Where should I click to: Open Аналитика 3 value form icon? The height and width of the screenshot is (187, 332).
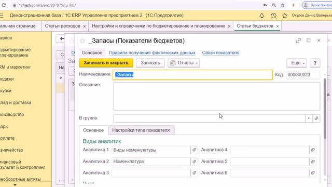click(194, 173)
